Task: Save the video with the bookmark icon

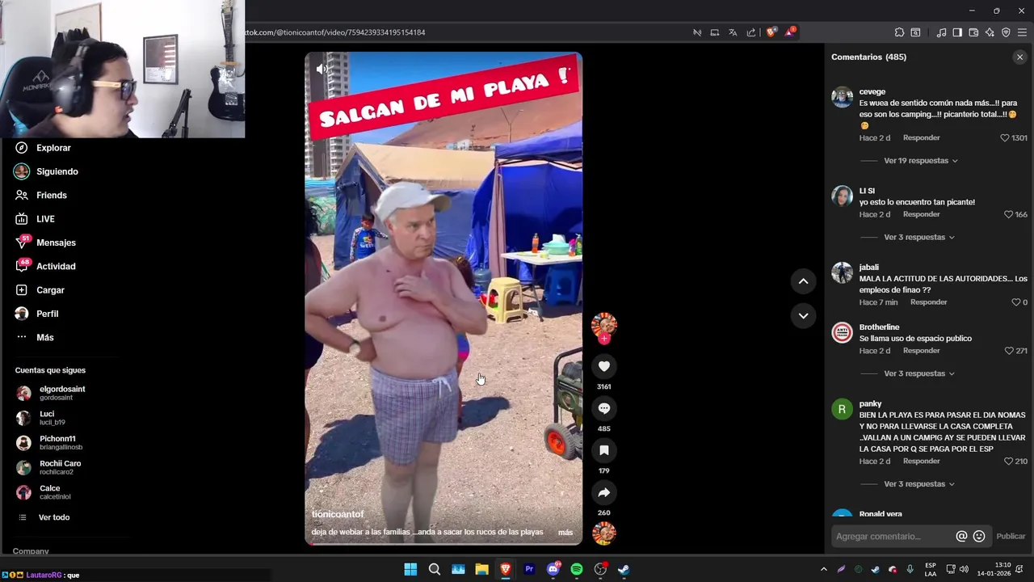Action: click(603, 450)
